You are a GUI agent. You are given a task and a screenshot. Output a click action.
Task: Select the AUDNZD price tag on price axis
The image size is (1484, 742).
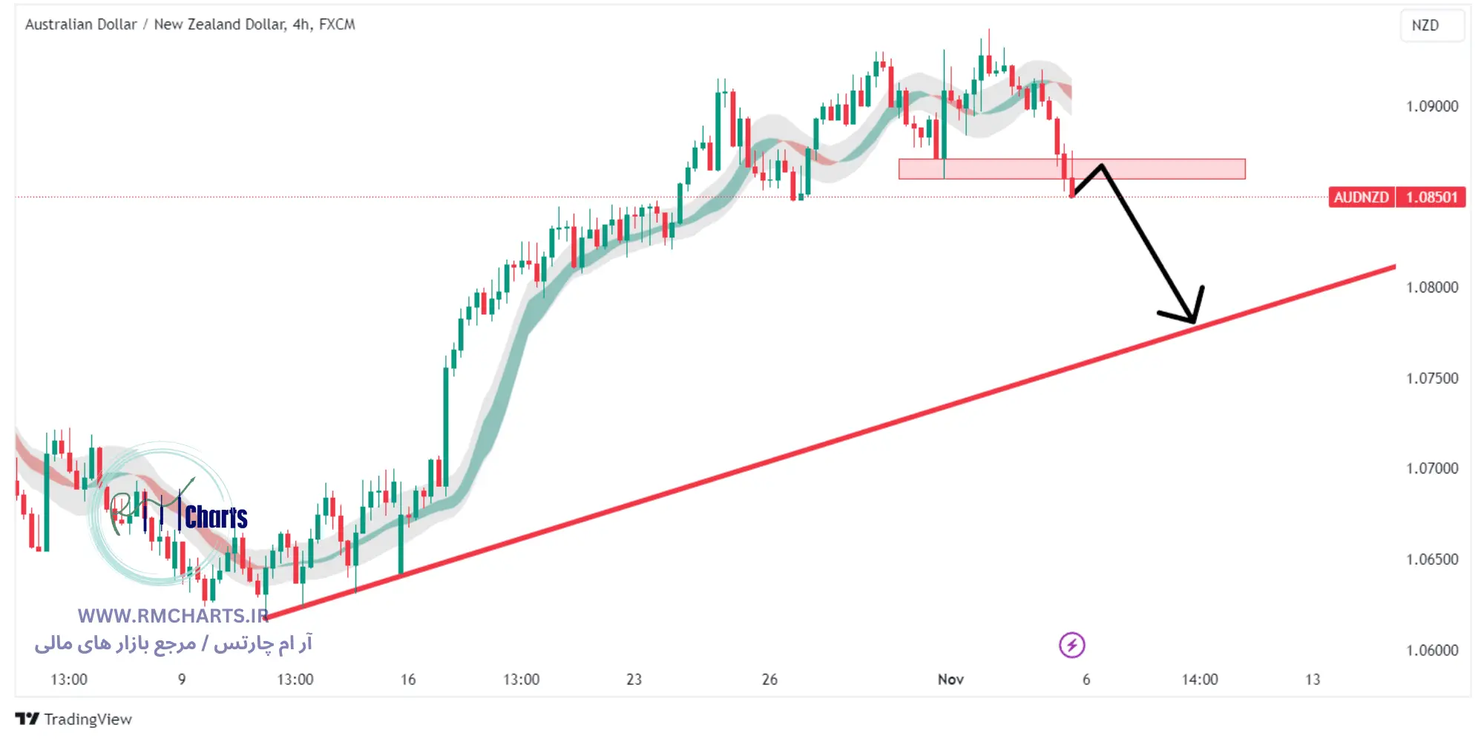point(1360,197)
